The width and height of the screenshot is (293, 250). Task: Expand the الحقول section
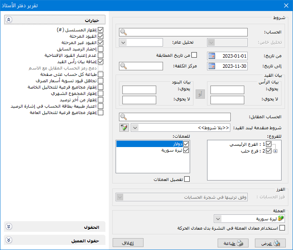9,226
